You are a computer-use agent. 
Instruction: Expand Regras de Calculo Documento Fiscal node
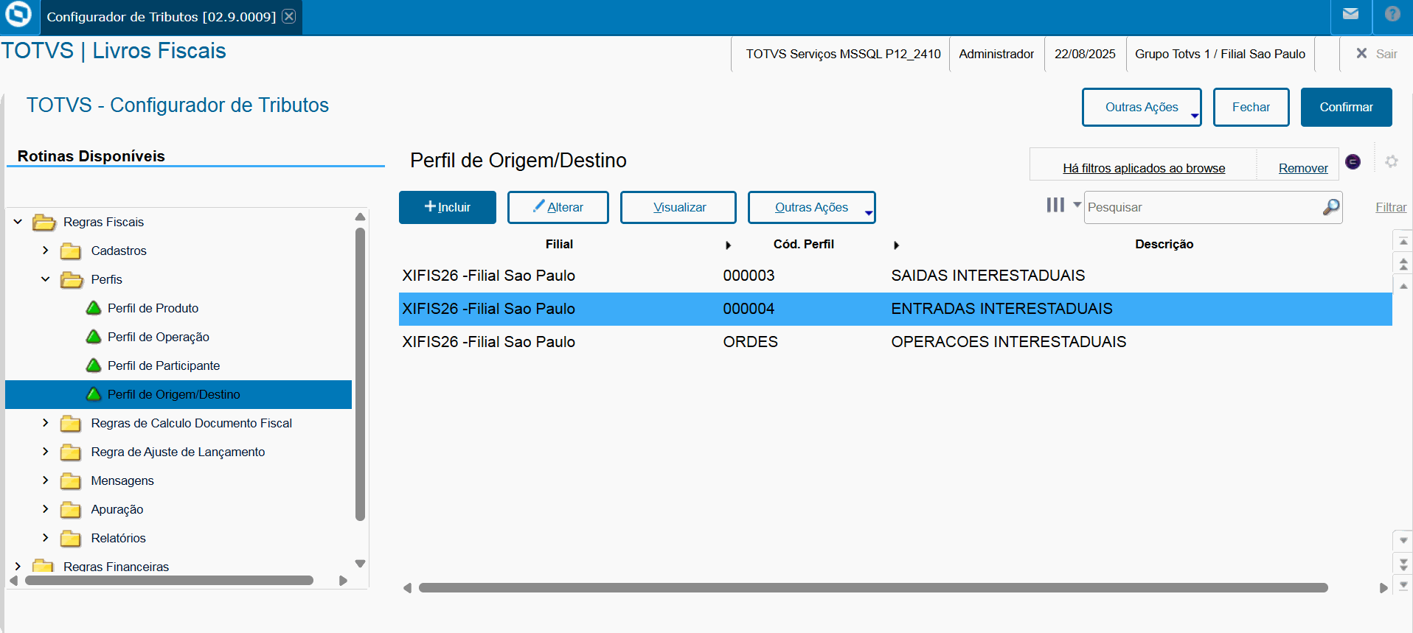pos(46,422)
